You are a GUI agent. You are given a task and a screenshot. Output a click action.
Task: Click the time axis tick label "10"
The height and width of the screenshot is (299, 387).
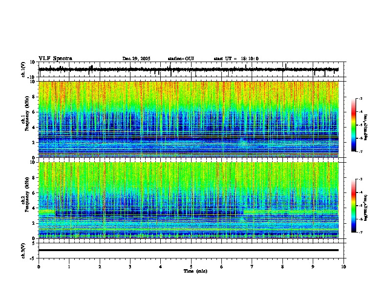[344, 267]
